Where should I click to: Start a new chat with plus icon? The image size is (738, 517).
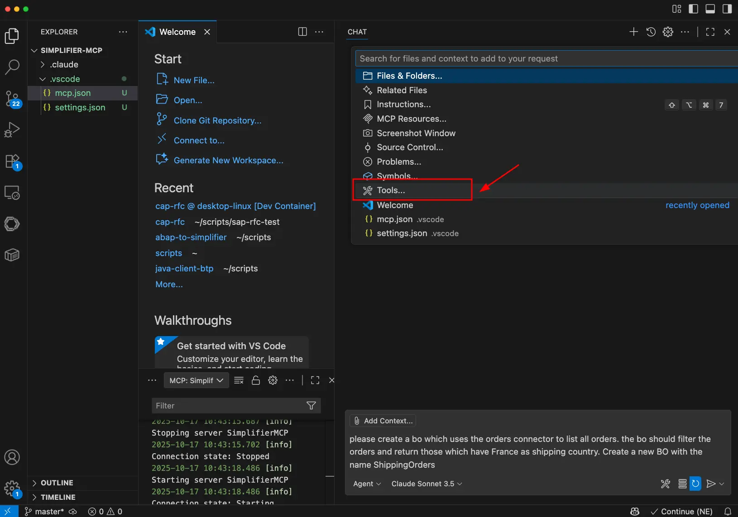(633, 32)
